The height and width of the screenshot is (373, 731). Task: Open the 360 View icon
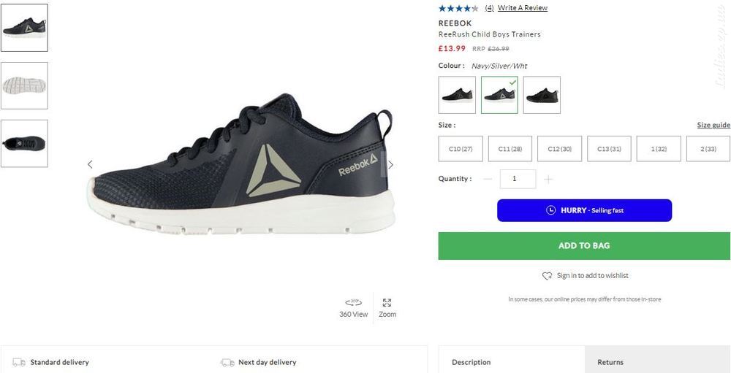(x=353, y=303)
